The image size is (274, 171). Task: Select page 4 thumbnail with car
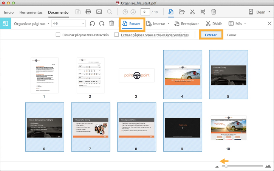coord(183,75)
